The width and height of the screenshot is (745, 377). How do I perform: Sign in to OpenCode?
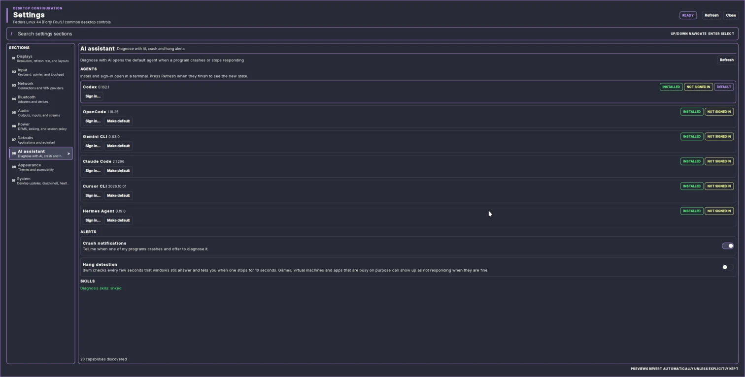(x=93, y=121)
